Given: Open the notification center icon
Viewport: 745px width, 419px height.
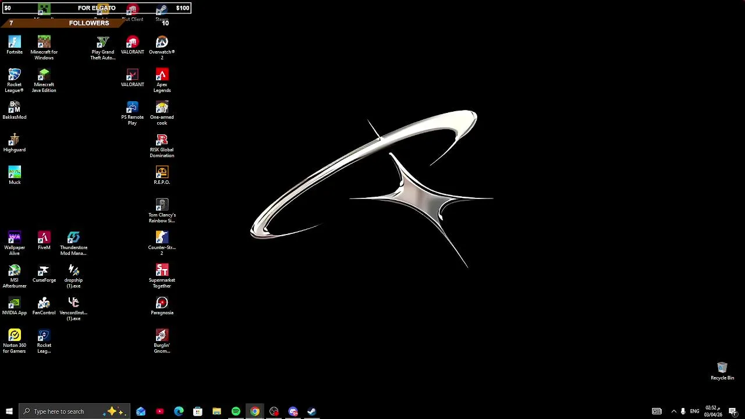Looking at the screenshot, I should tap(733, 411).
